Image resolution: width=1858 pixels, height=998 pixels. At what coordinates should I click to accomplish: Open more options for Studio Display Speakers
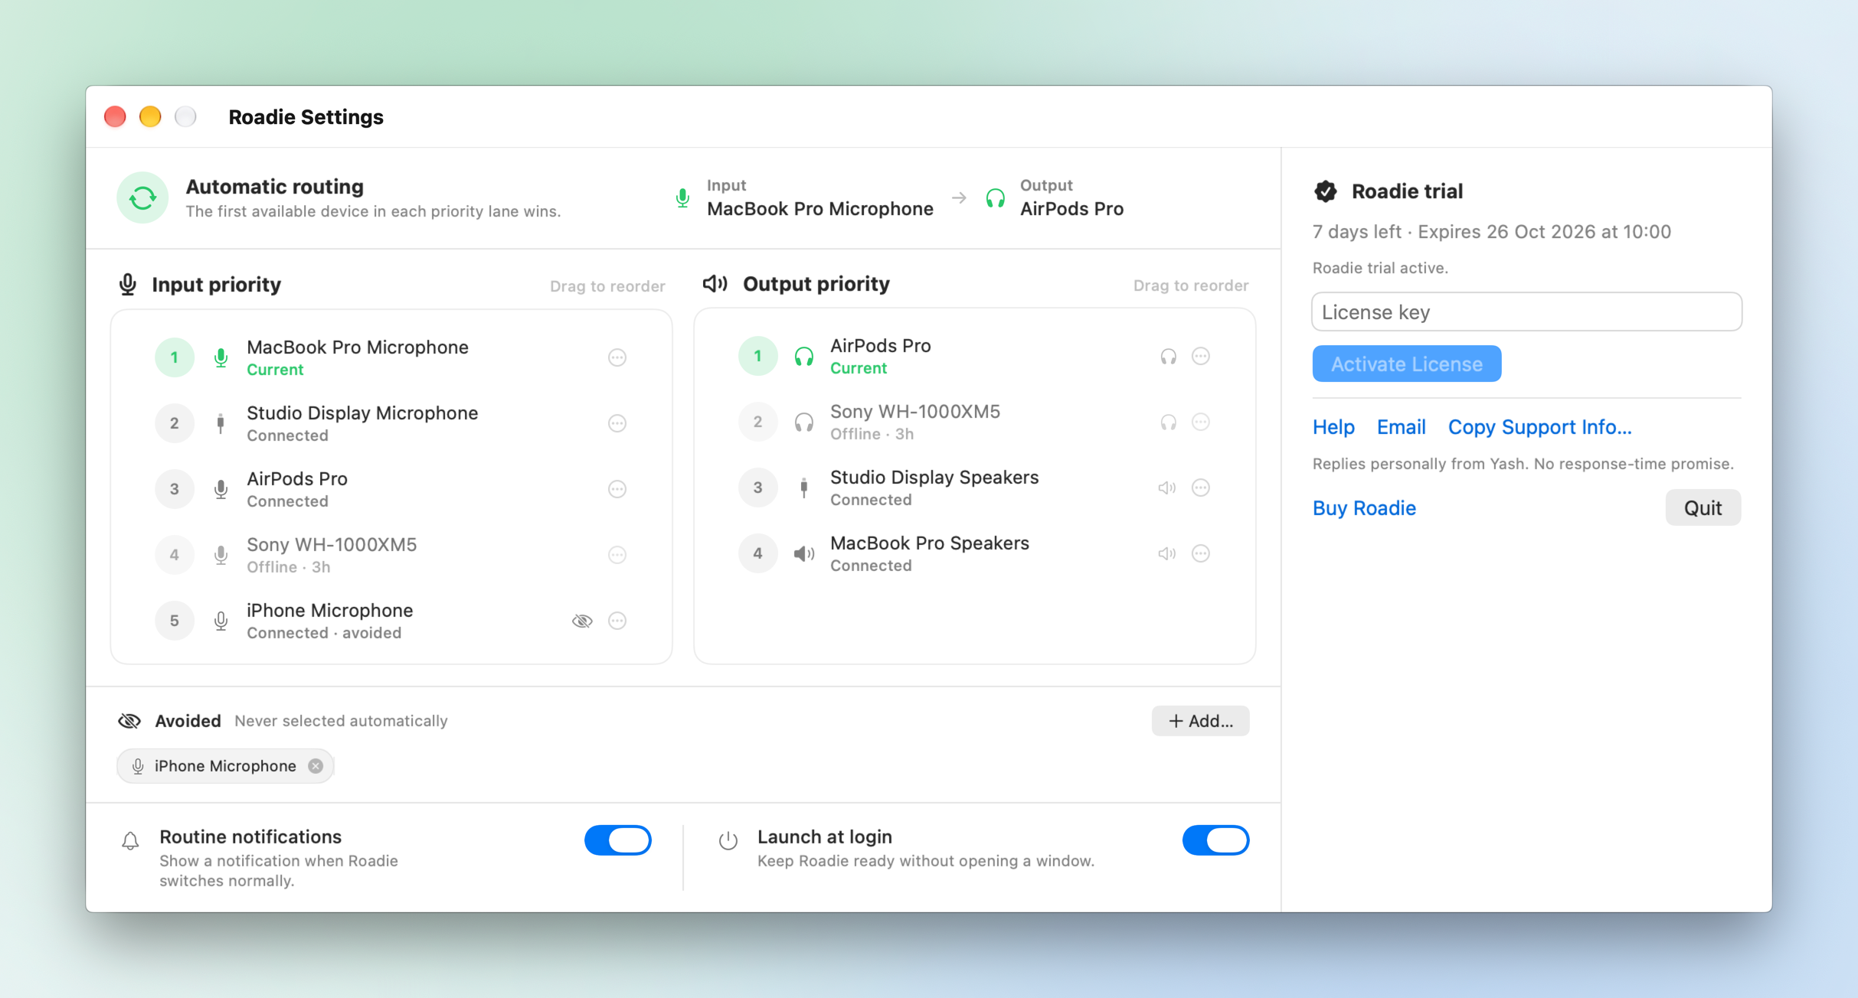[x=1201, y=488]
